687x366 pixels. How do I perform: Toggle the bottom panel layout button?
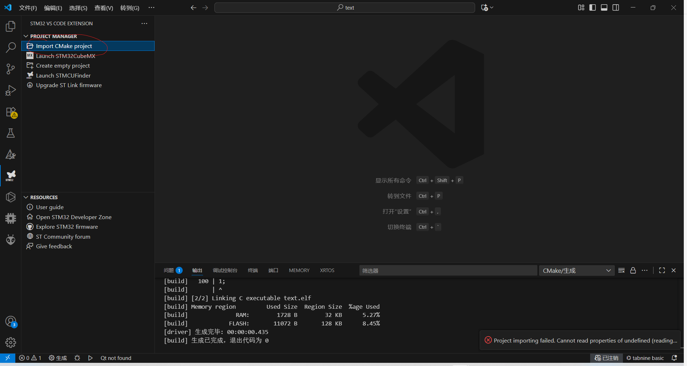click(604, 7)
